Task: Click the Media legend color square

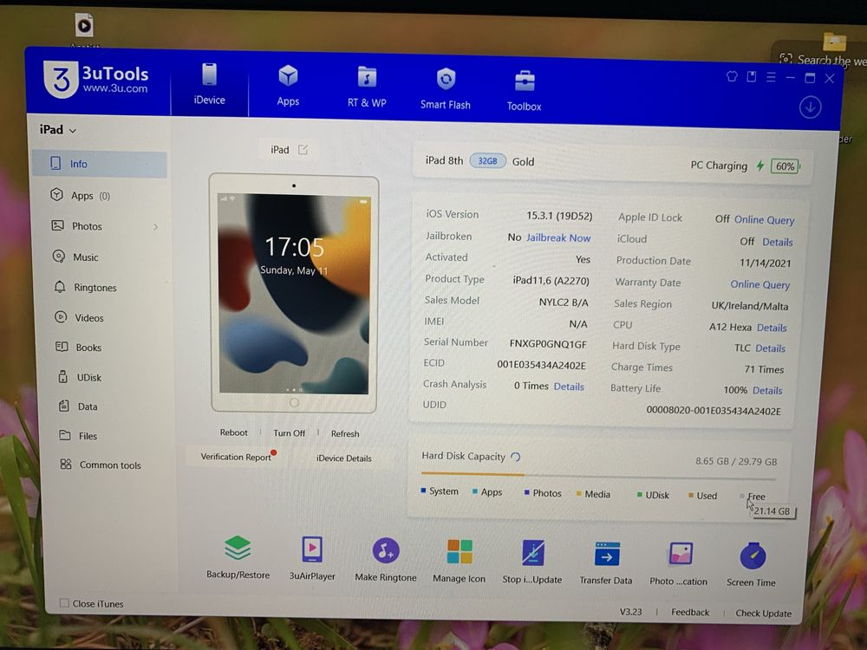Action: 579,494
